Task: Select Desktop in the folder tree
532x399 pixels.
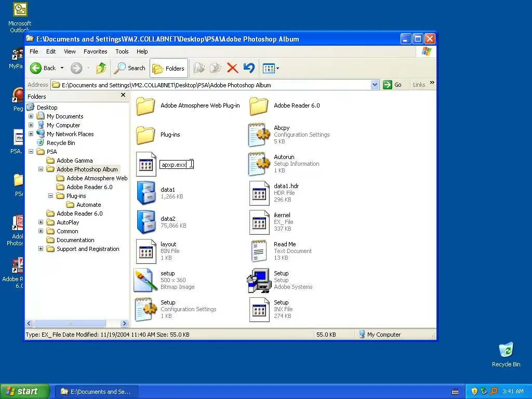Action: pos(47,108)
